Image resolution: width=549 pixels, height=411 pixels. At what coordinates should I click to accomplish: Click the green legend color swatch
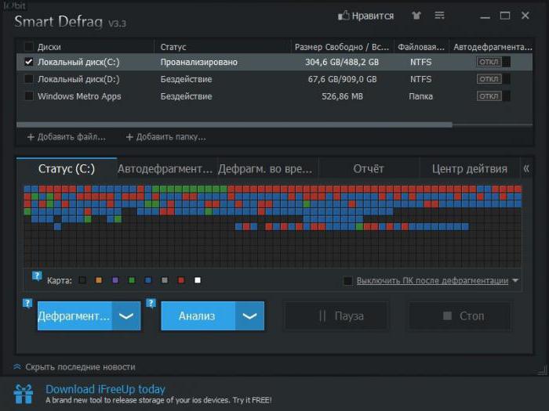point(132,280)
